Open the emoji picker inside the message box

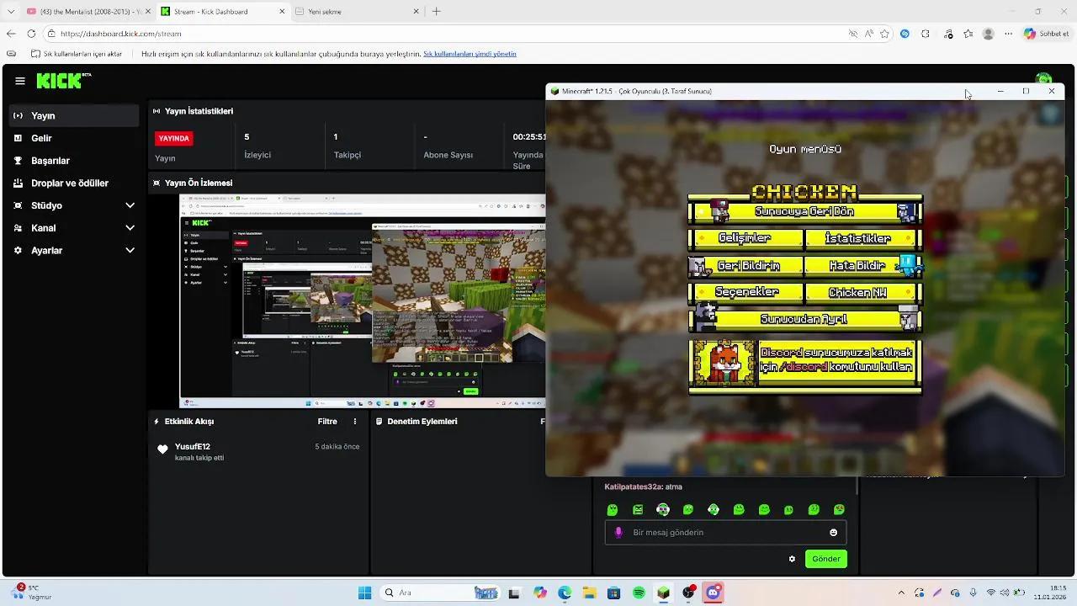click(833, 532)
